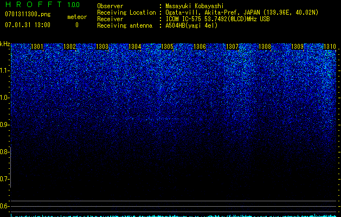Click the 1310 time marker
The width and height of the screenshot is (341, 217).
pyautogui.click(x=330, y=46)
